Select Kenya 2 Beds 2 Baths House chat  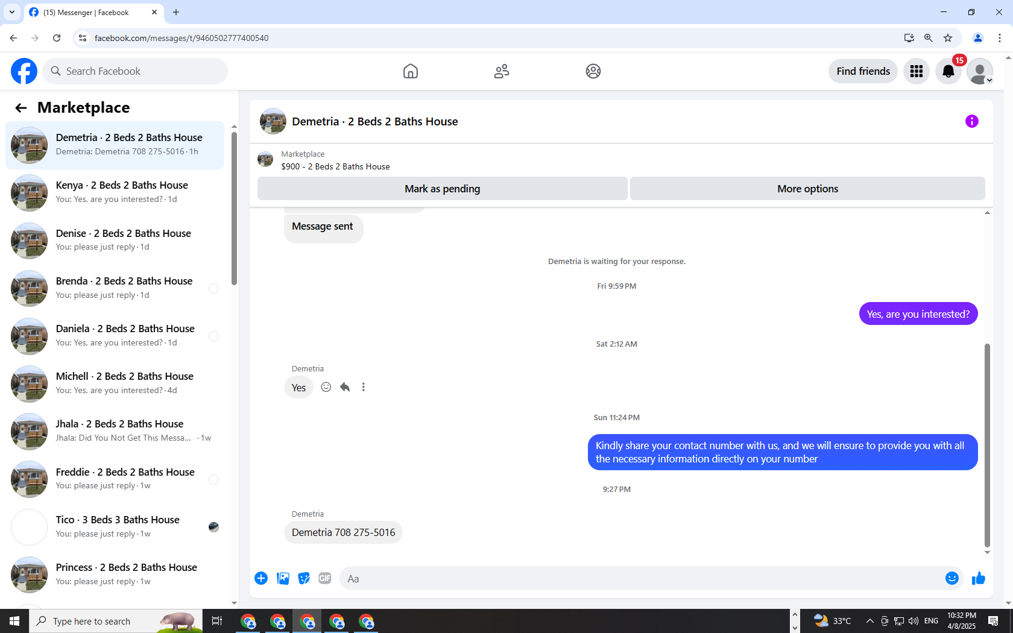click(115, 192)
